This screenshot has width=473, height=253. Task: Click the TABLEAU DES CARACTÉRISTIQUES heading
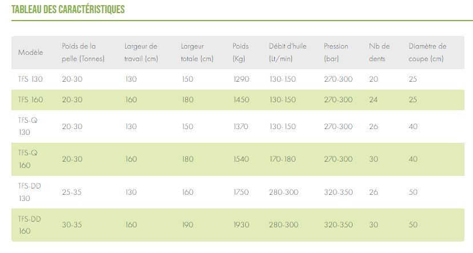click(x=68, y=10)
